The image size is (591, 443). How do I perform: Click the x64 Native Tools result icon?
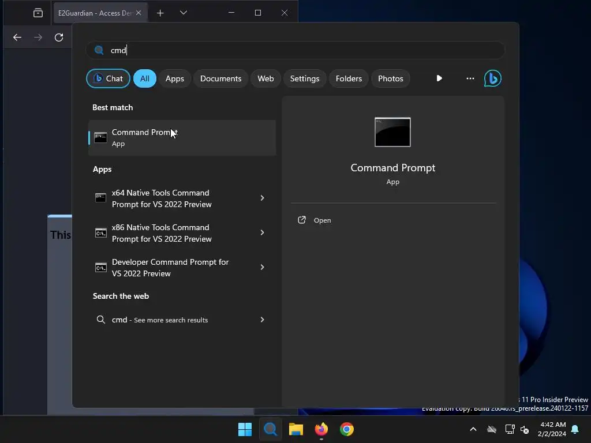[100, 198]
